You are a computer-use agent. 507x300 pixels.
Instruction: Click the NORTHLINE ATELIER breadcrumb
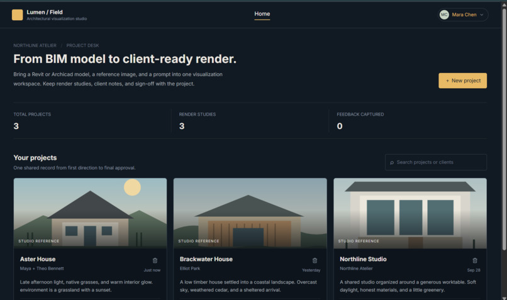coord(35,45)
